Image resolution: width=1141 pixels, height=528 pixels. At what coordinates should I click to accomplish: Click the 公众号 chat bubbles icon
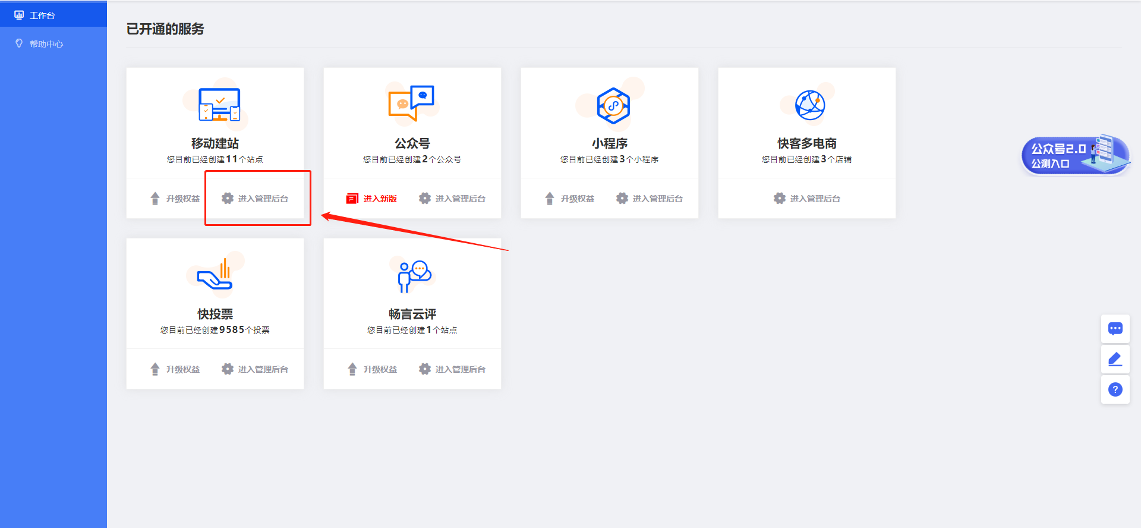point(411,103)
